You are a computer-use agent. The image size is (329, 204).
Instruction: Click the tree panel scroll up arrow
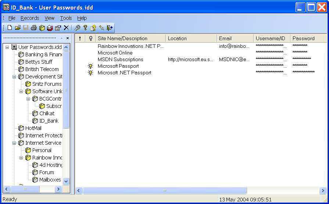pos(66,47)
